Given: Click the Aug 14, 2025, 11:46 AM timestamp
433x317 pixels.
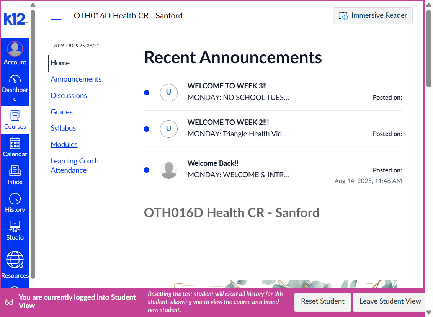Looking at the screenshot, I should click(x=368, y=181).
